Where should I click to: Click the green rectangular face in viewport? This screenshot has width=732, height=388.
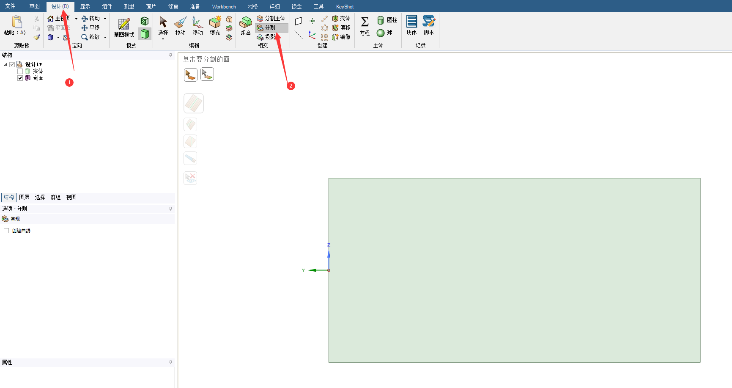coord(514,270)
